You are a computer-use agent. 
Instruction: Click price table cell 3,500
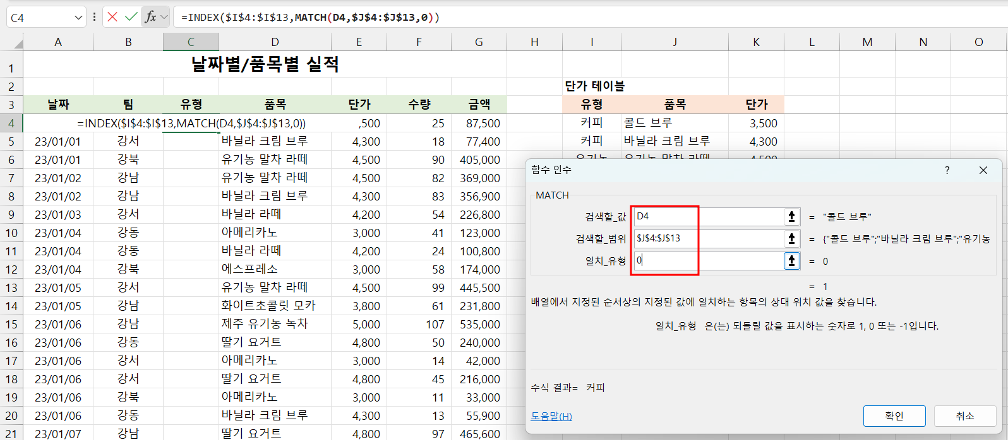click(756, 123)
